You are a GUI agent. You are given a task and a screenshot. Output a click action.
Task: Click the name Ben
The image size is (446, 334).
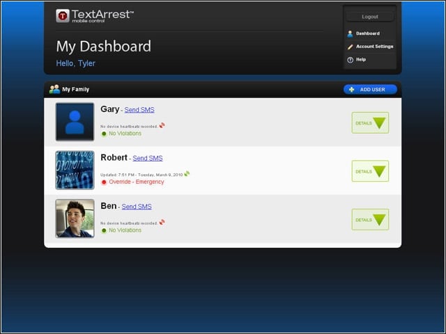[109, 206]
